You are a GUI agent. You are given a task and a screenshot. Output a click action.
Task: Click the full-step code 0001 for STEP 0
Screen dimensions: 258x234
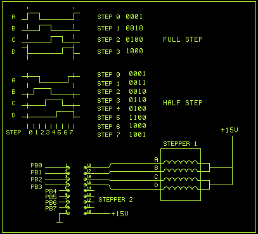(x=134, y=16)
